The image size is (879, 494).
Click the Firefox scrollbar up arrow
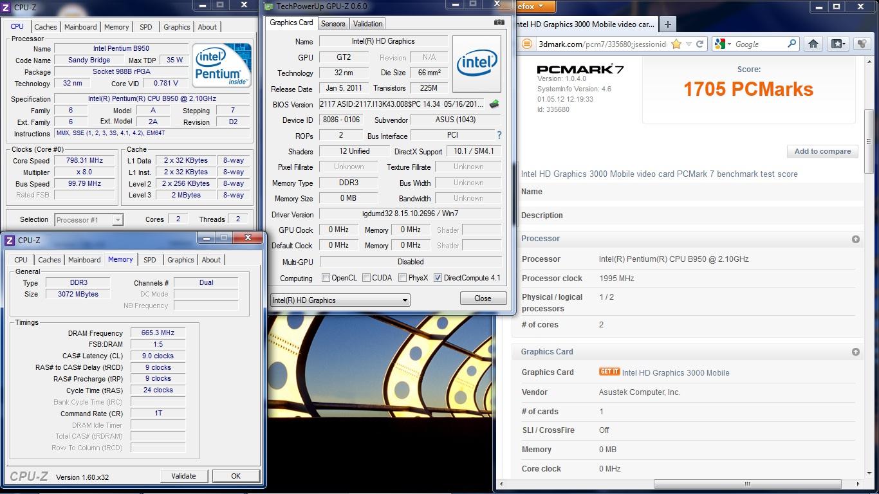click(869, 61)
